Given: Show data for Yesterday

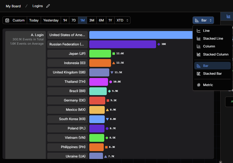Looking at the screenshot, I should pyautogui.click(x=51, y=20).
